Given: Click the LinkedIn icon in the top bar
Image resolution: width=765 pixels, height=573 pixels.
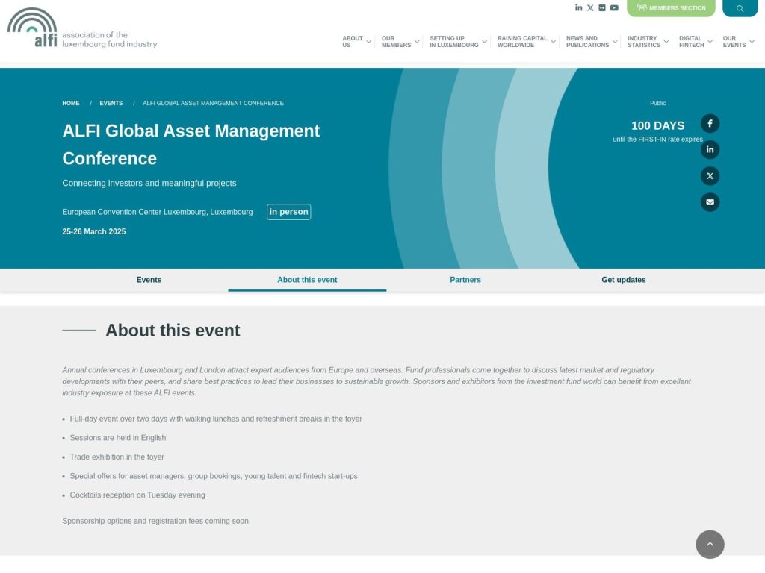Looking at the screenshot, I should pyautogui.click(x=578, y=7).
